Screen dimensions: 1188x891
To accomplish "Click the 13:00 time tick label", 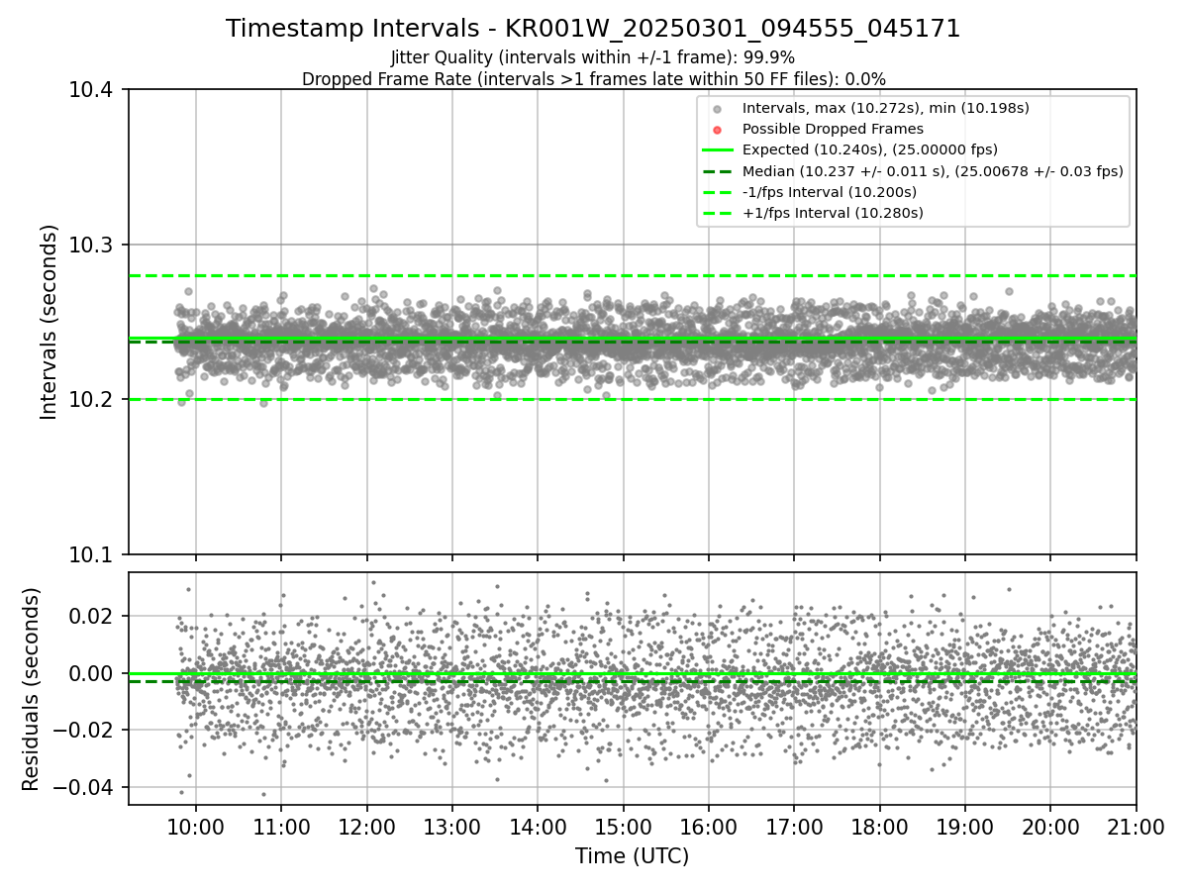I will click(452, 826).
